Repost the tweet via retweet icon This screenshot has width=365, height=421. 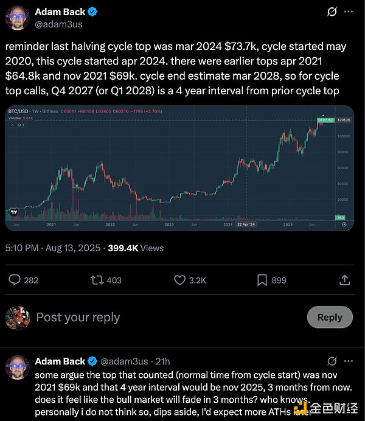(x=97, y=280)
